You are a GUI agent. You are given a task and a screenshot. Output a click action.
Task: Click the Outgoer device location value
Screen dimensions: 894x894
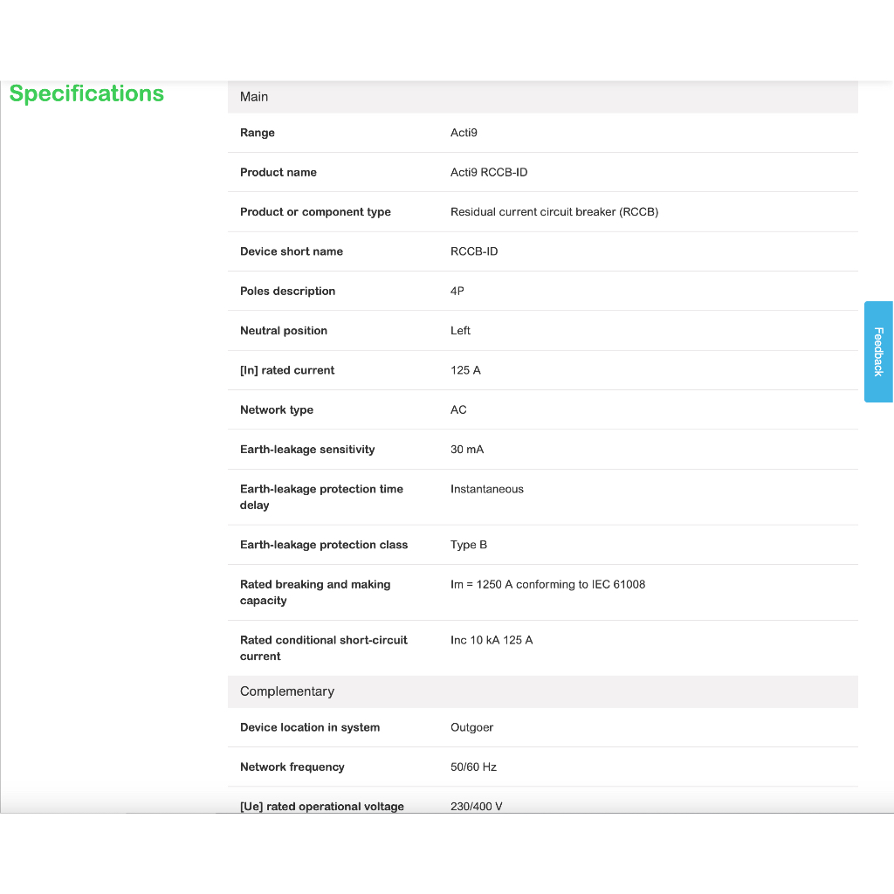click(472, 727)
